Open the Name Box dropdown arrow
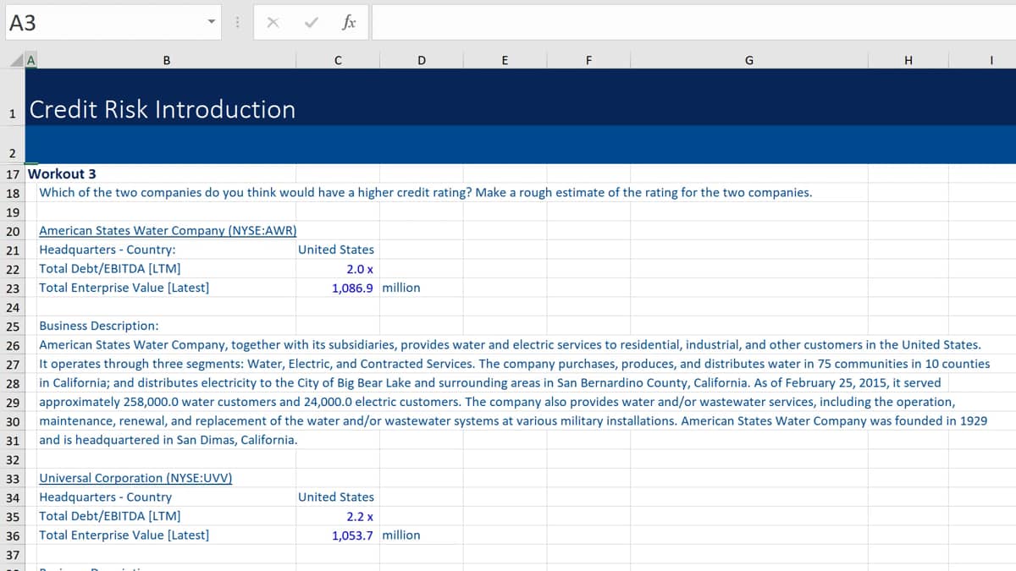This screenshot has width=1016, height=571. (212, 24)
